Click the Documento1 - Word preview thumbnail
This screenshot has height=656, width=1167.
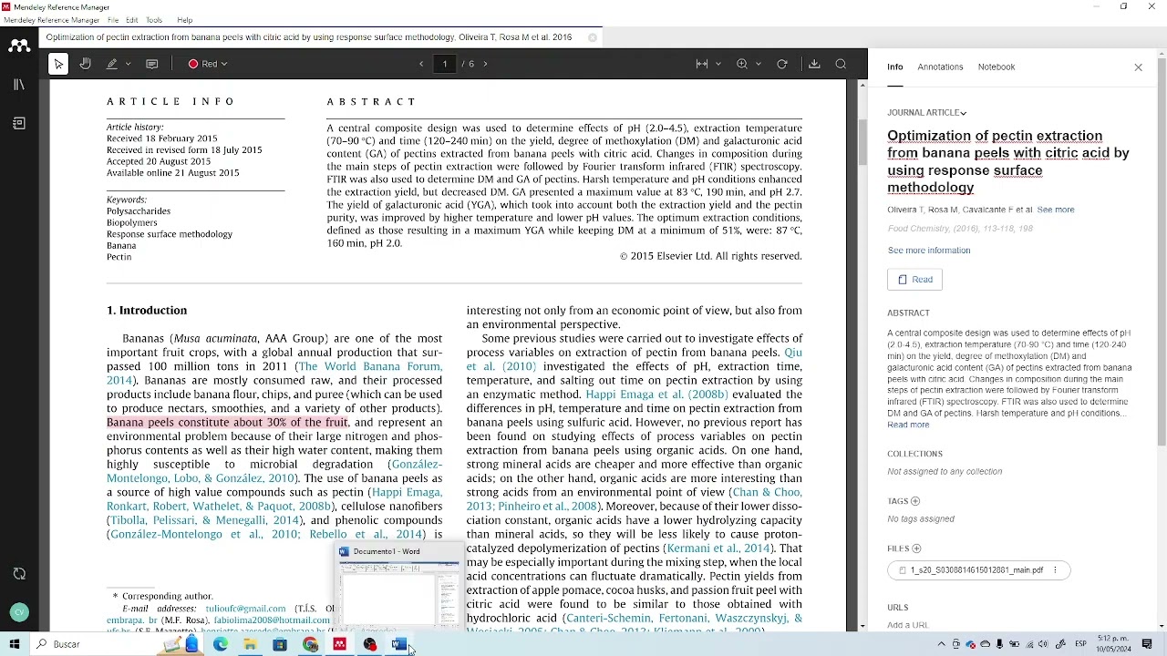point(398,586)
